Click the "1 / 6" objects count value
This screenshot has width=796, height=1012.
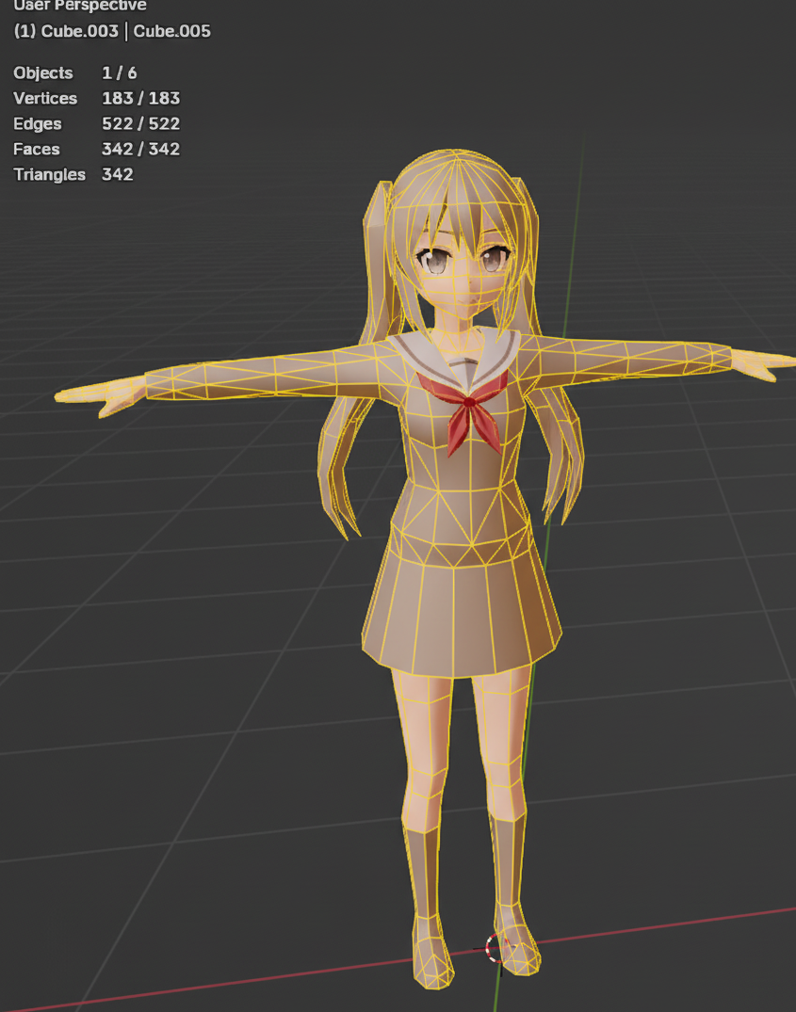point(120,72)
